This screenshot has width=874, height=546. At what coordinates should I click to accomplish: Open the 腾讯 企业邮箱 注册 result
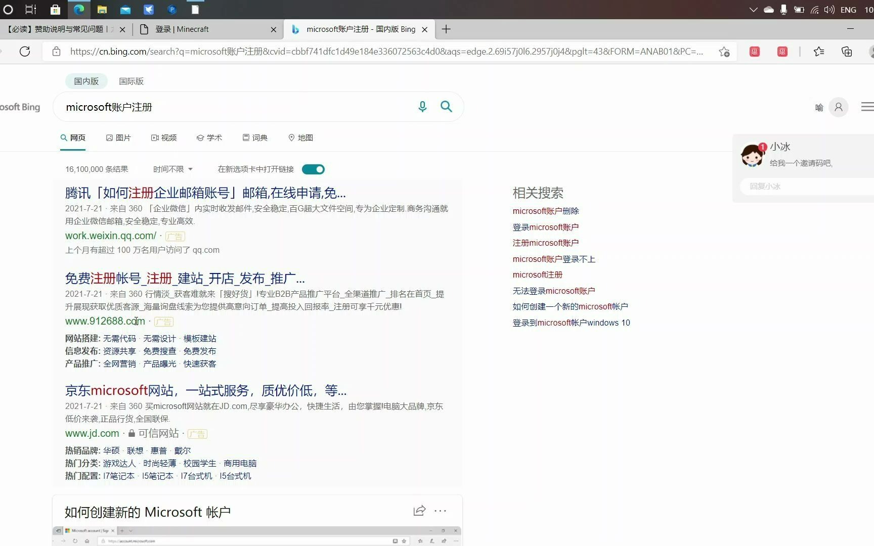tap(205, 193)
